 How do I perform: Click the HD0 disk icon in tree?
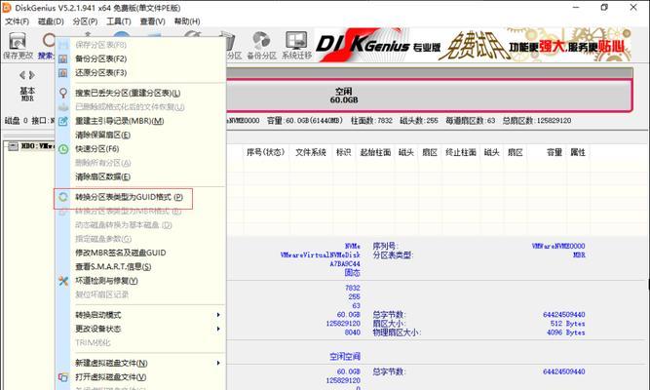[14, 146]
